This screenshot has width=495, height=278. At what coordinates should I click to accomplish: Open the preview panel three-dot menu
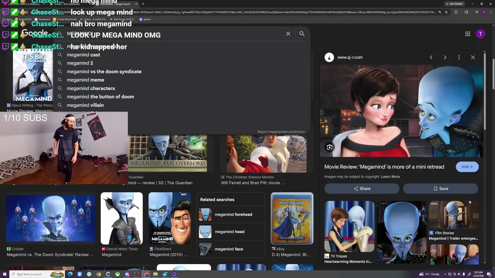pyautogui.click(x=459, y=57)
